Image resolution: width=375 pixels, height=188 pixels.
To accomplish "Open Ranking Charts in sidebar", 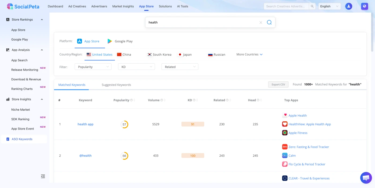I will click(x=22, y=89).
